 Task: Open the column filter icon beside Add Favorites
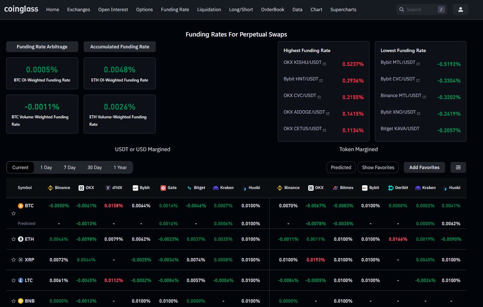pyautogui.click(x=458, y=167)
